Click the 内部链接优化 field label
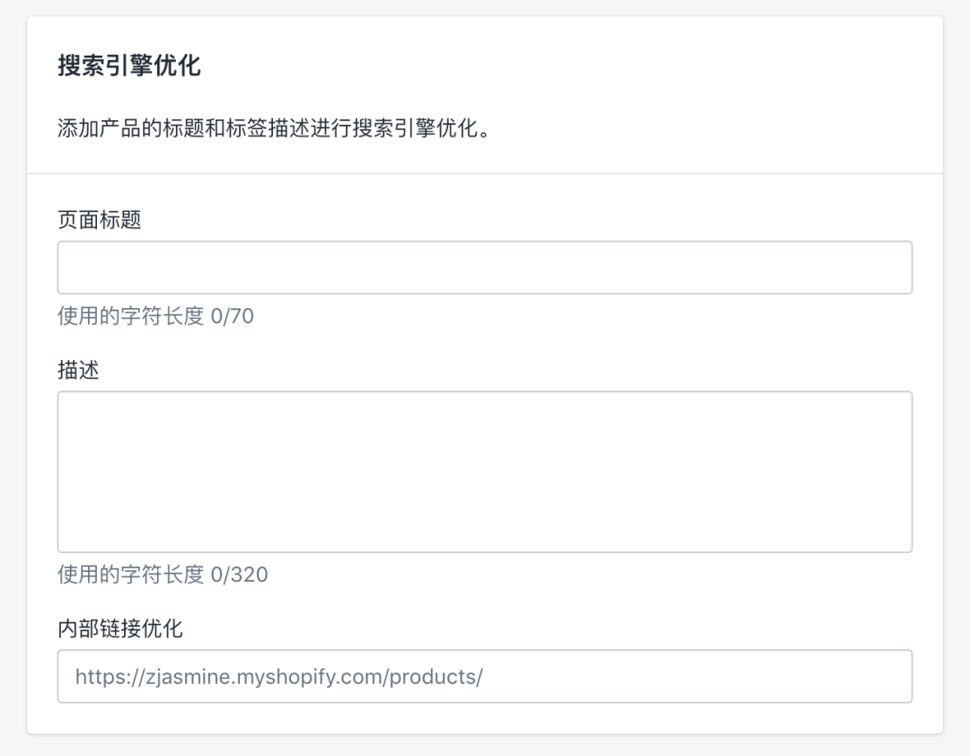 120,629
